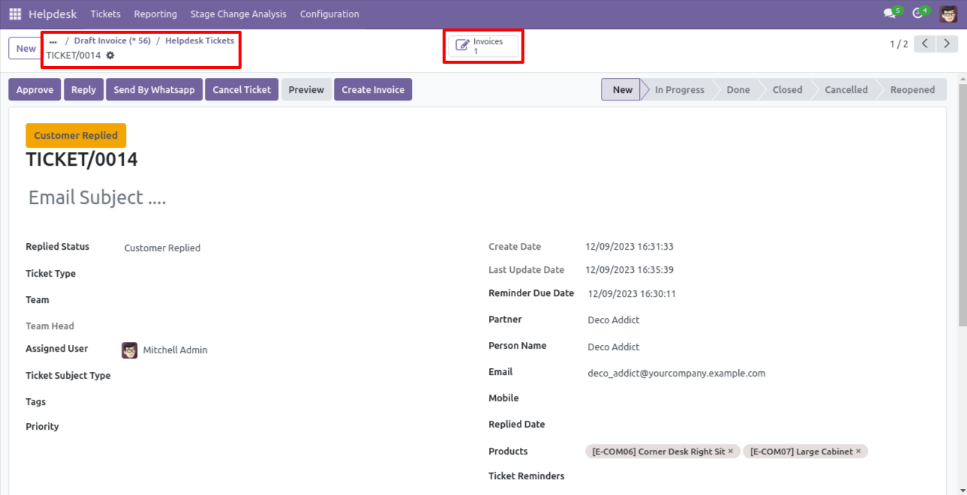This screenshot has height=495, width=967.
Task: Click Mitchell Admin avatar in Assigned User
Action: (x=130, y=349)
